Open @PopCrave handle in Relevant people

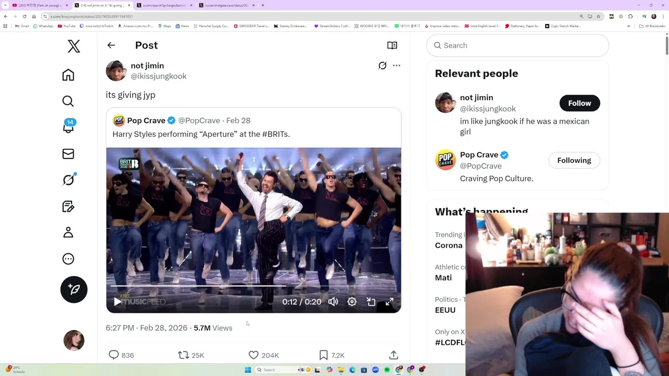click(481, 166)
